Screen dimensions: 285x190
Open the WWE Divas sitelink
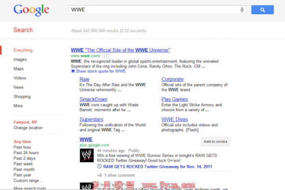(x=175, y=119)
